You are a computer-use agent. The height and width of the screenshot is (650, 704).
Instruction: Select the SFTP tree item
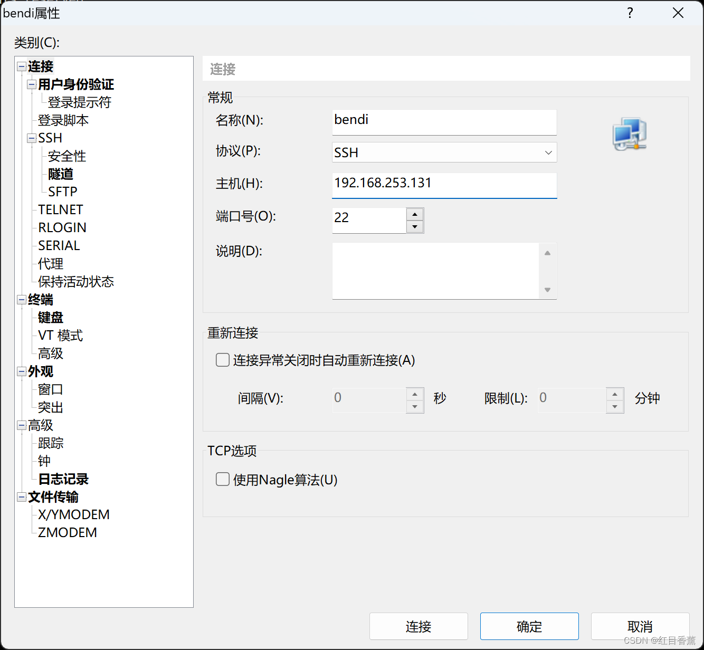[62, 192]
